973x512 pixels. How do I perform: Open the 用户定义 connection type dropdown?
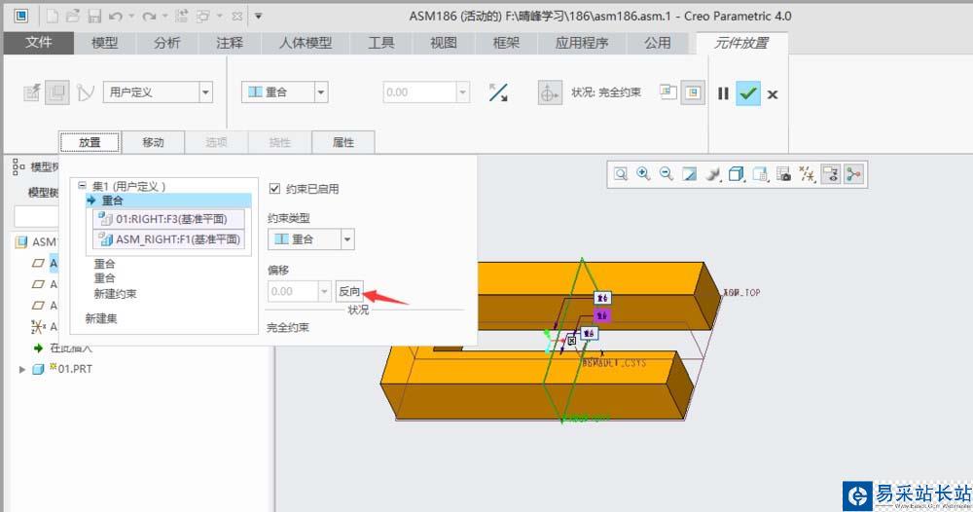point(205,92)
